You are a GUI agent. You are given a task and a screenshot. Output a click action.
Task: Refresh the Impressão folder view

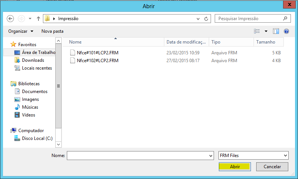[206, 19]
